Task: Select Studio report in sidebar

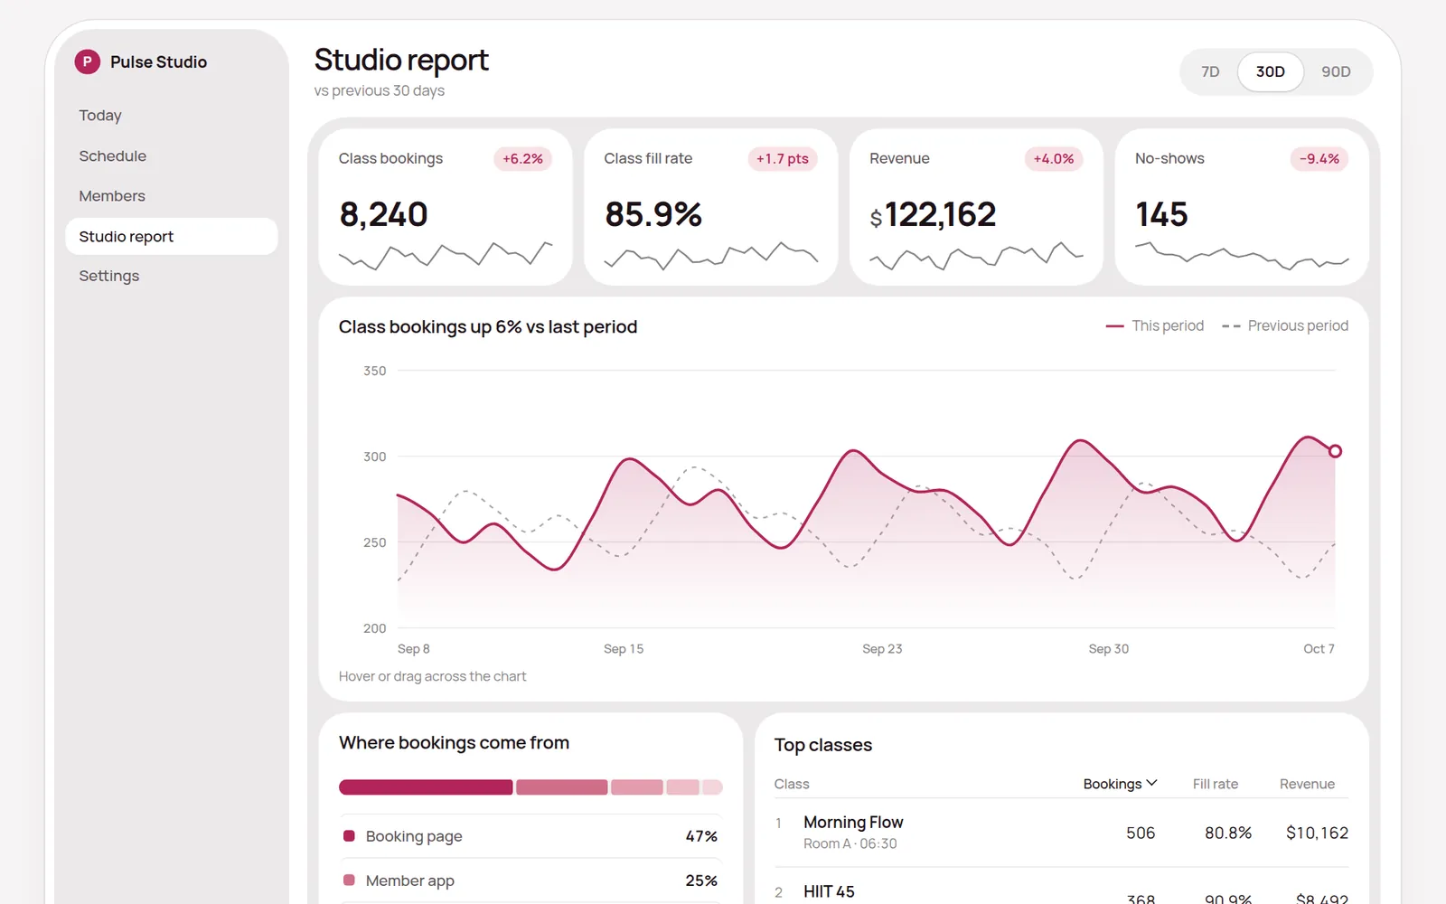Action: tap(171, 236)
